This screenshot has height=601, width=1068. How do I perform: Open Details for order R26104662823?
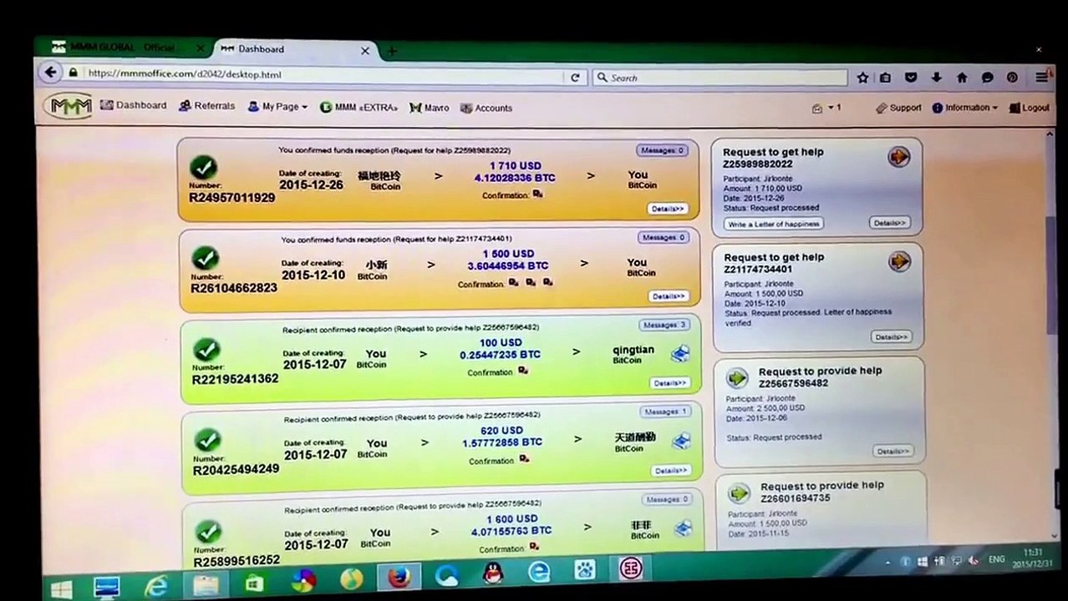coord(669,296)
